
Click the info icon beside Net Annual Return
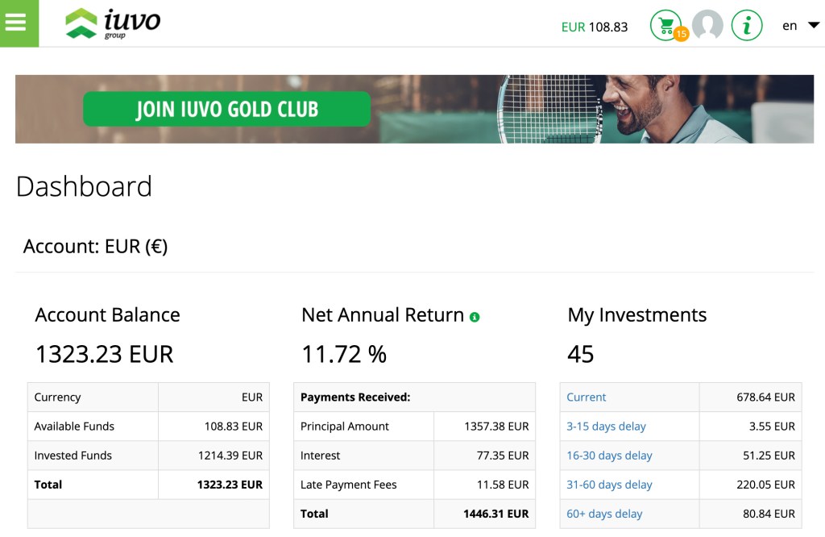[474, 316]
